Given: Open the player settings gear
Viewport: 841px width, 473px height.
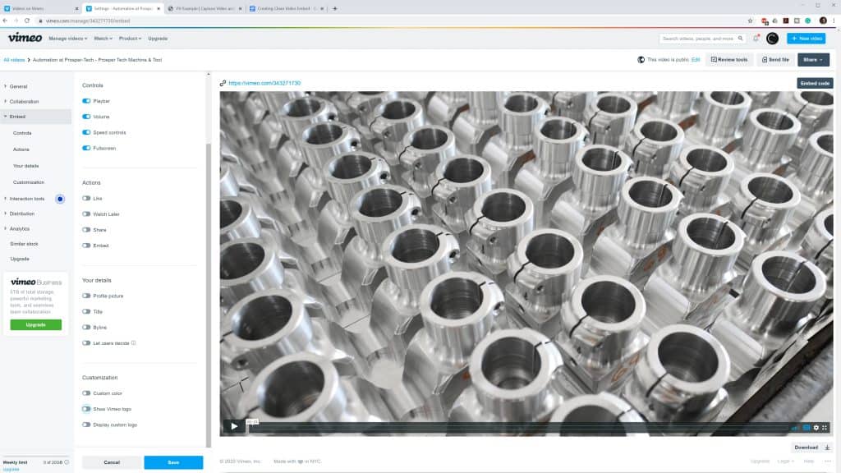Looking at the screenshot, I should click(x=816, y=427).
